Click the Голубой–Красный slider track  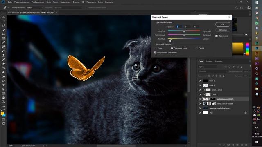pos(184,31)
